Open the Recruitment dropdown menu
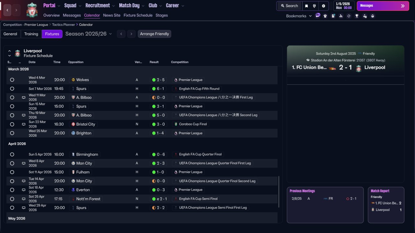This screenshot has width=415, height=233. tap(100, 6)
